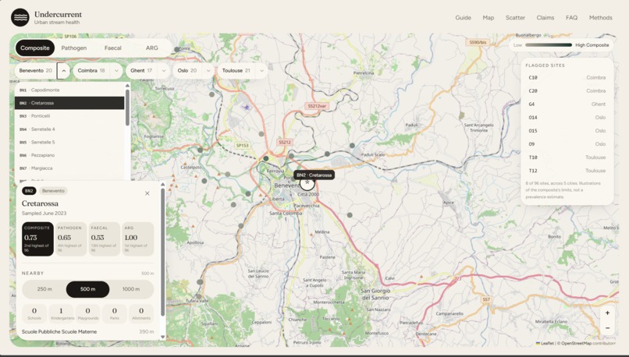Open flagged site G4 Ghent
The height and width of the screenshot is (357, 629).
(567, 104)
